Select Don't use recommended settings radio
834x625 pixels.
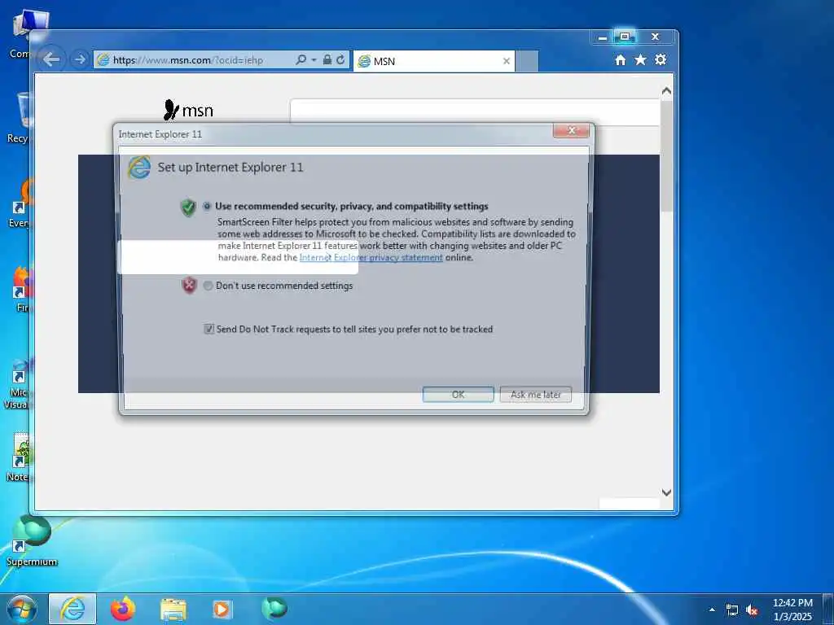click(208, 286)
